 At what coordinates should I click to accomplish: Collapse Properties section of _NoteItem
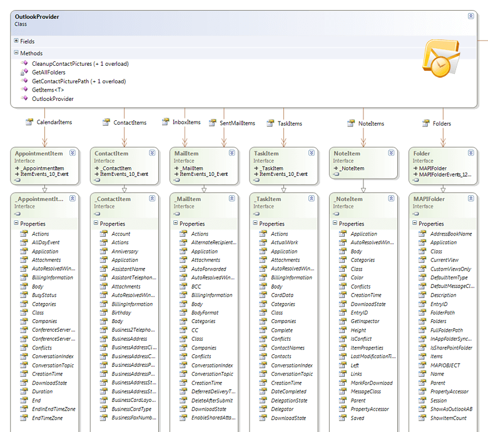[335, 223]
